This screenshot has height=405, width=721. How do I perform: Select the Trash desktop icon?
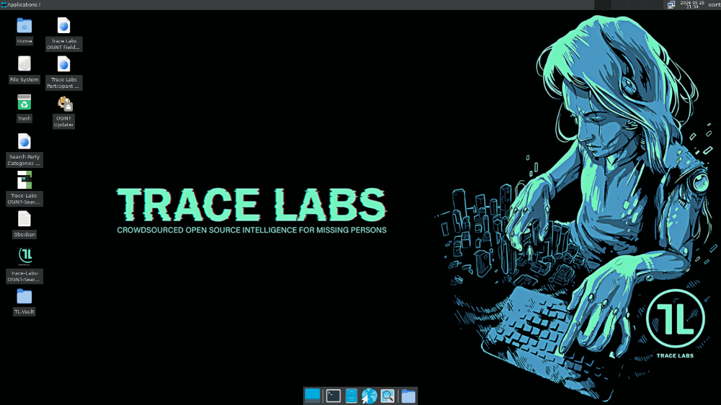(25, 102)
